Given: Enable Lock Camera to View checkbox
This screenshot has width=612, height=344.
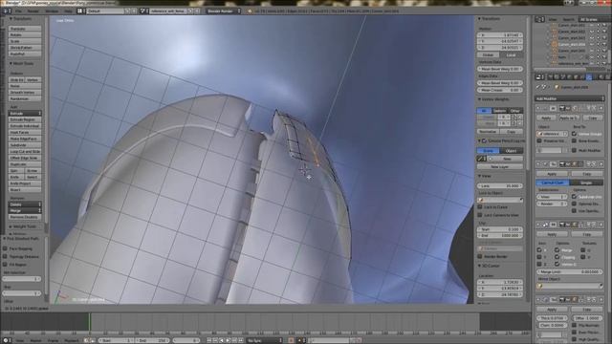Looking at the screenshot, I should pos(480,215).
